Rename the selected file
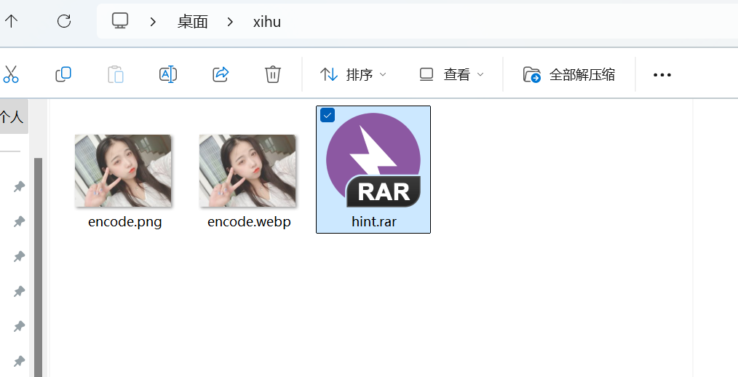Screen dimensions: 738x377 point(168,74)
